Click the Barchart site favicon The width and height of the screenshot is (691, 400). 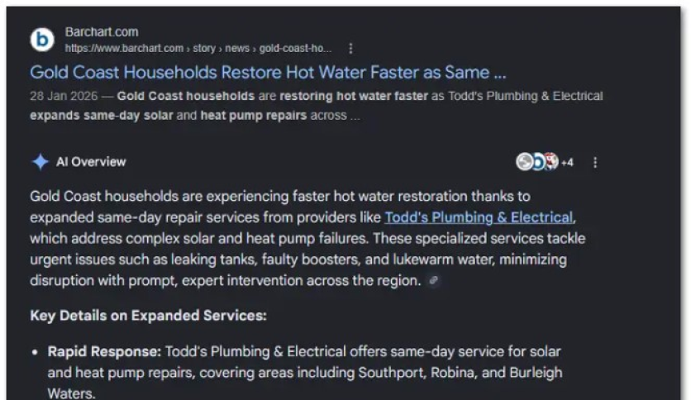[41, 40]
